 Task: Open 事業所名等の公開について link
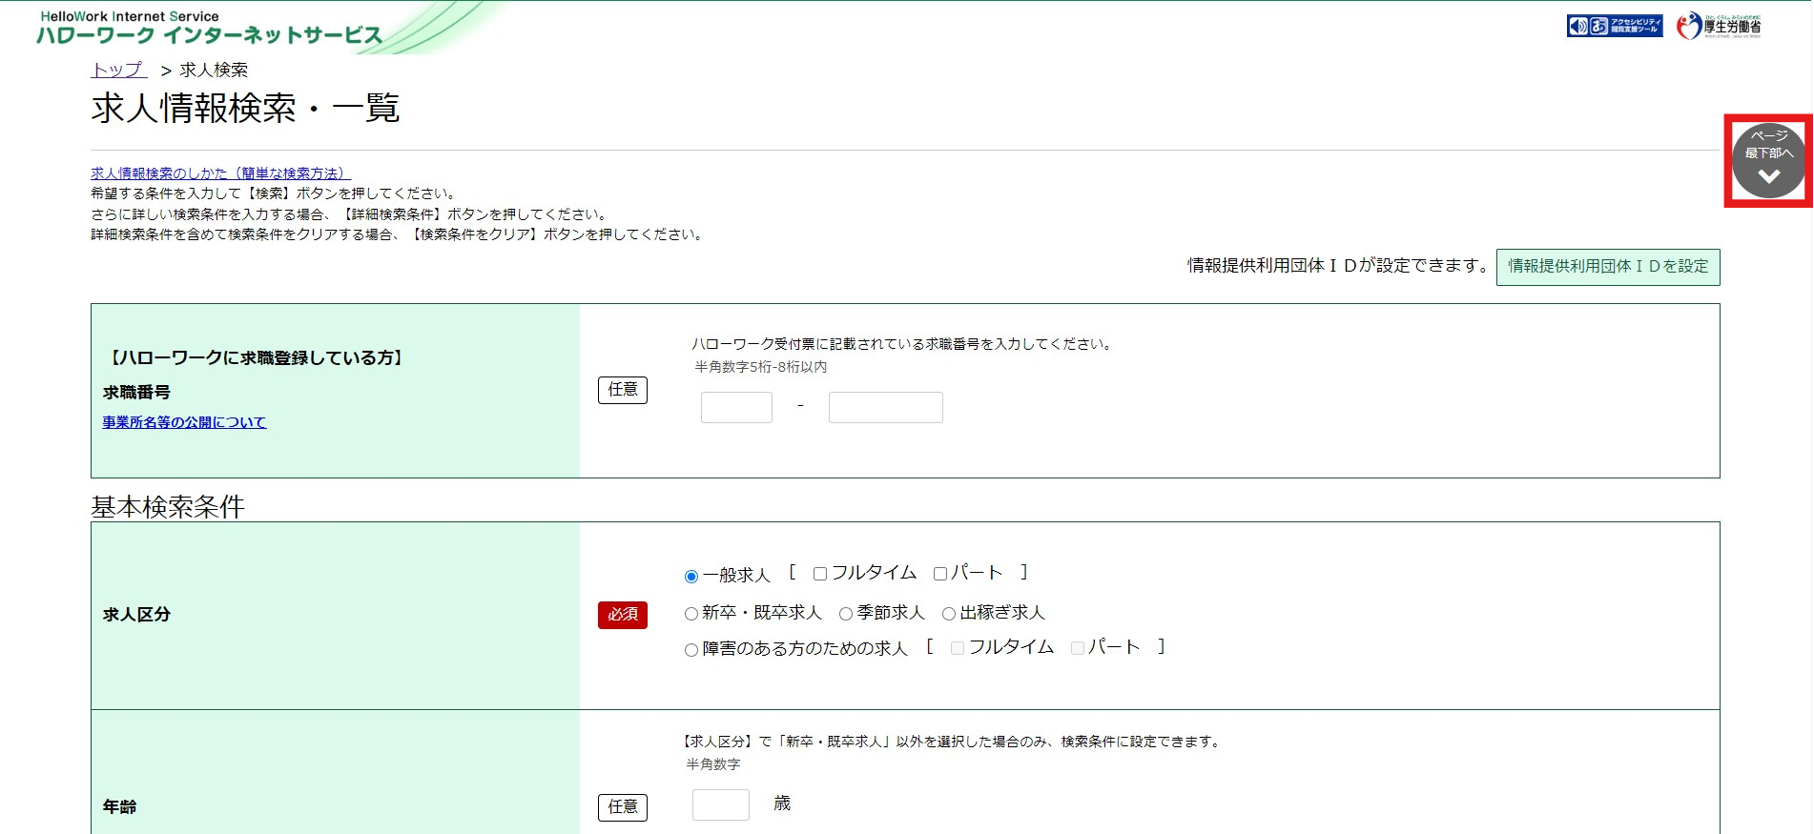[184, 422]
